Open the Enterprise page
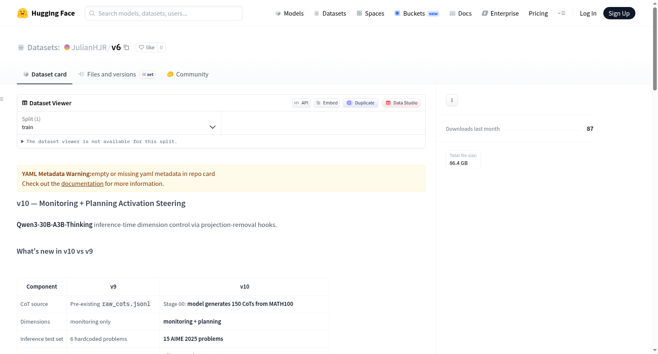Viewport: 658px width, 354px height. 500,13
